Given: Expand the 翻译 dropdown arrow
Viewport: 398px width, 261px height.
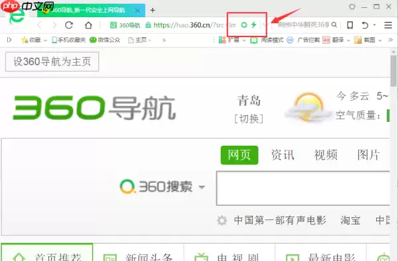Looking at the screenshot, I should 348,40.
